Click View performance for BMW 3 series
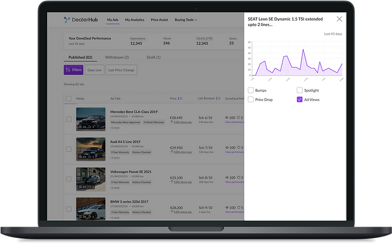Image resolution: width=392 pixels, height=244 pixels. (235, 212)
